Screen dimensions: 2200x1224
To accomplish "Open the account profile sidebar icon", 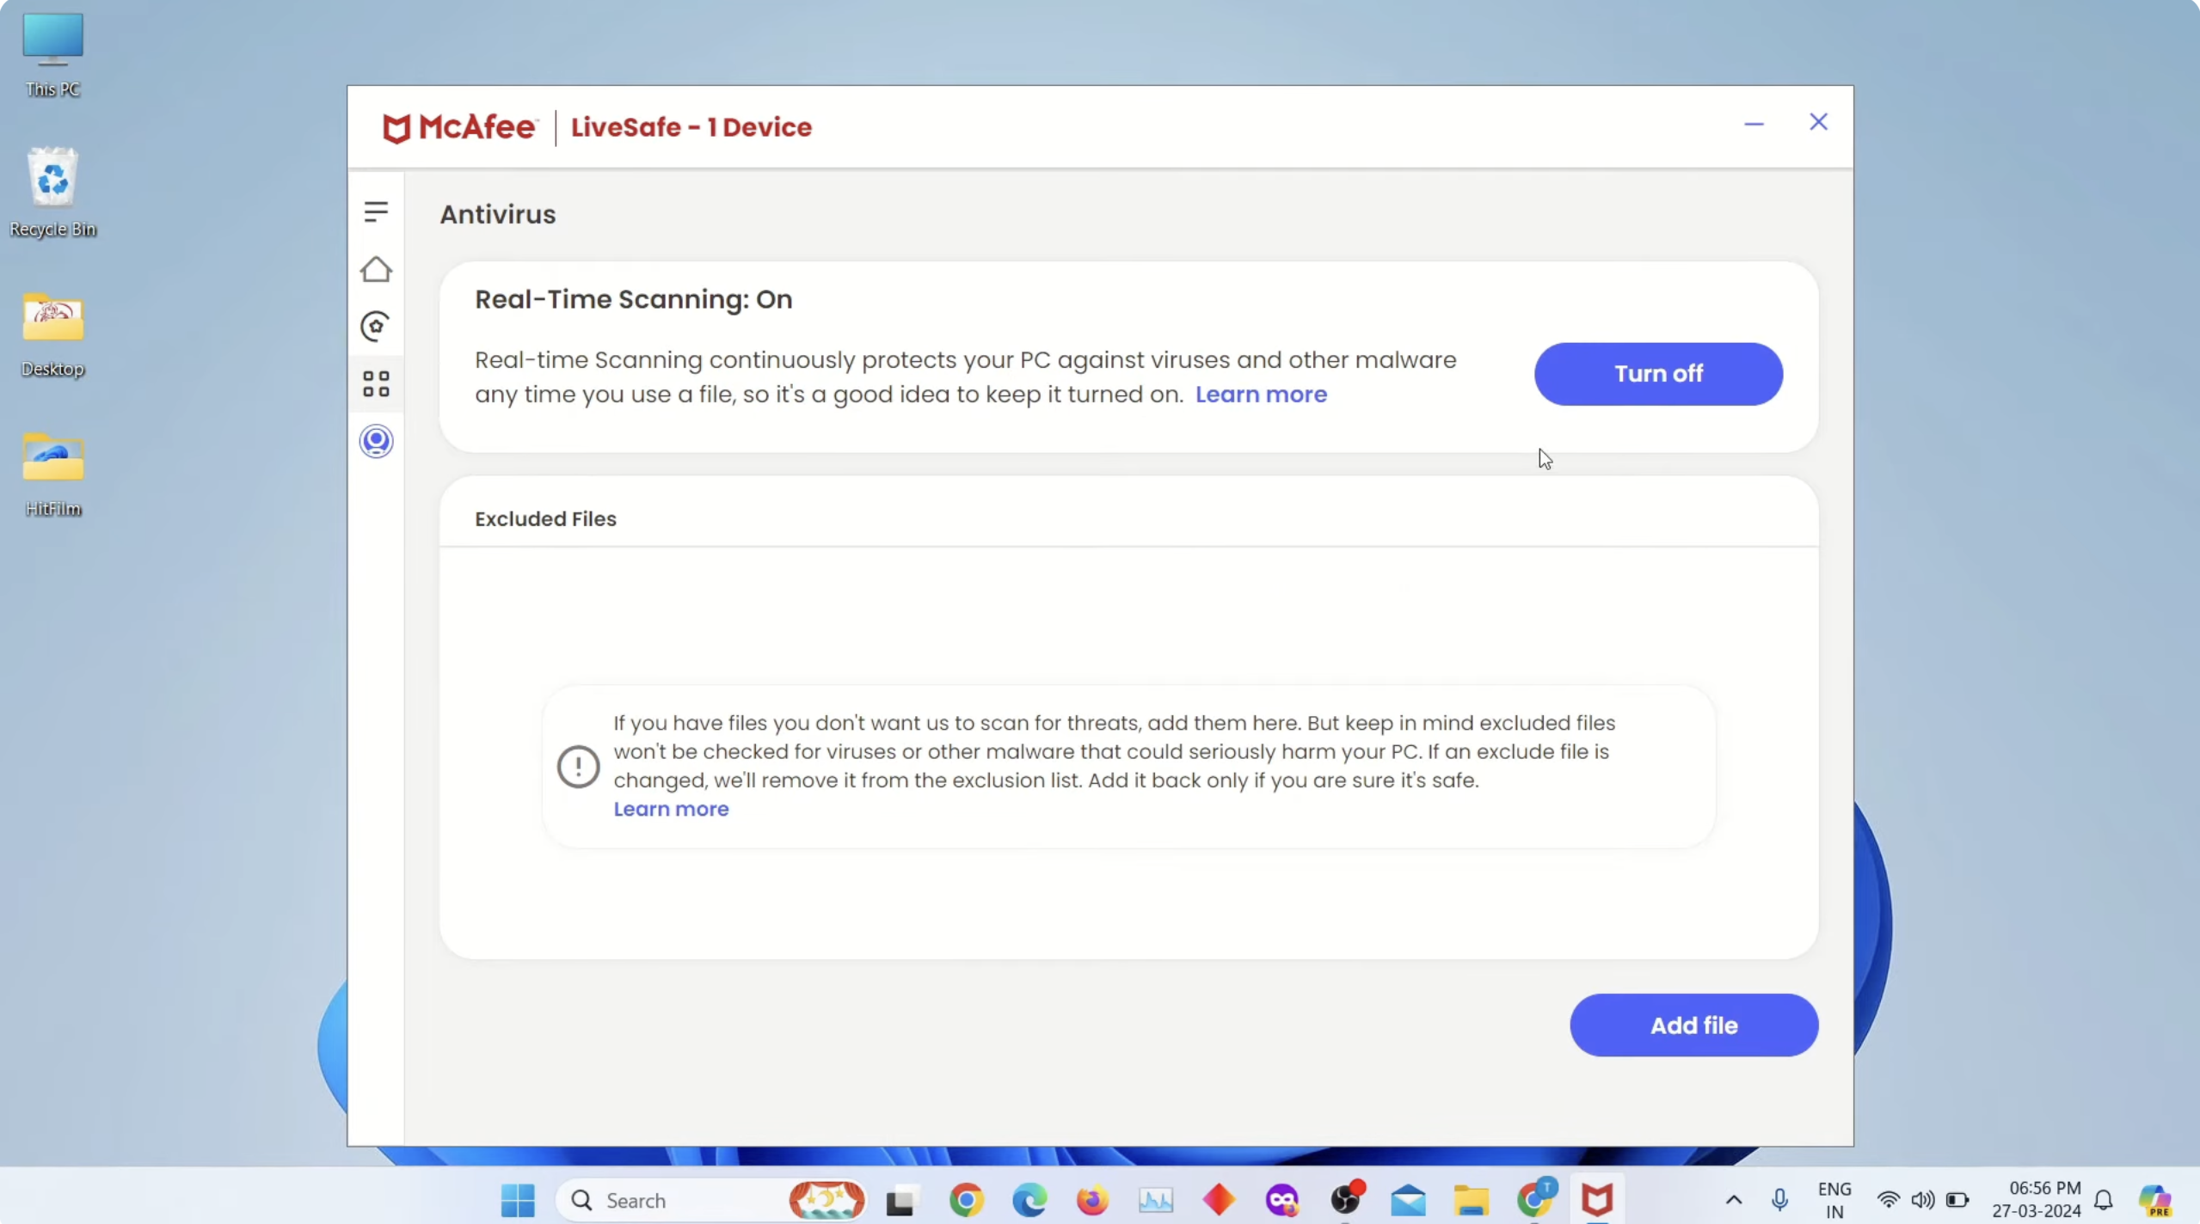I will click(376, 441).
